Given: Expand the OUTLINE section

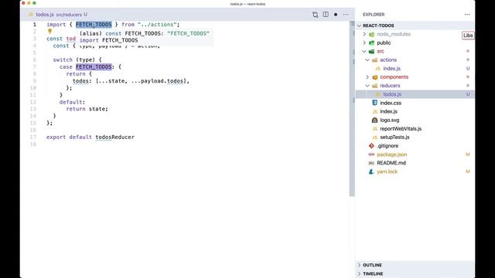Looking at the screenshot, I should pos(359,265).
